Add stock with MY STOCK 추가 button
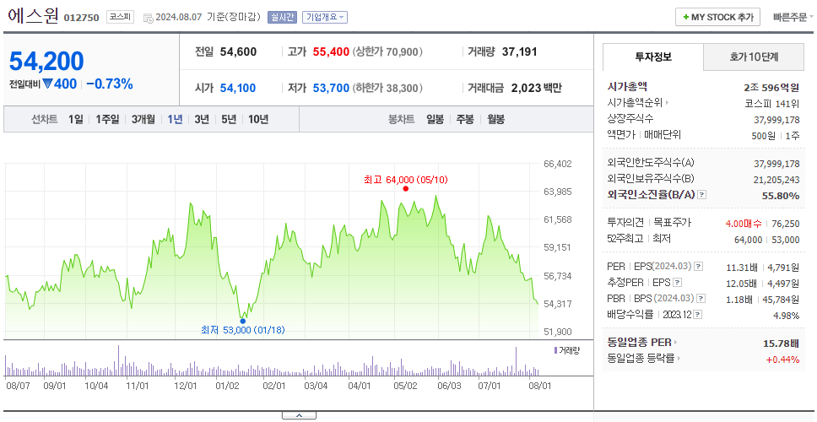The height and width of the screenshot is (422, 817). coord(718,17)
